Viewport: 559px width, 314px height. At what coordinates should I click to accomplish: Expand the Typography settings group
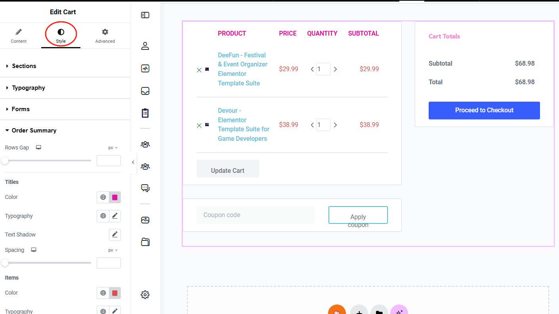[x=28, y=87]
